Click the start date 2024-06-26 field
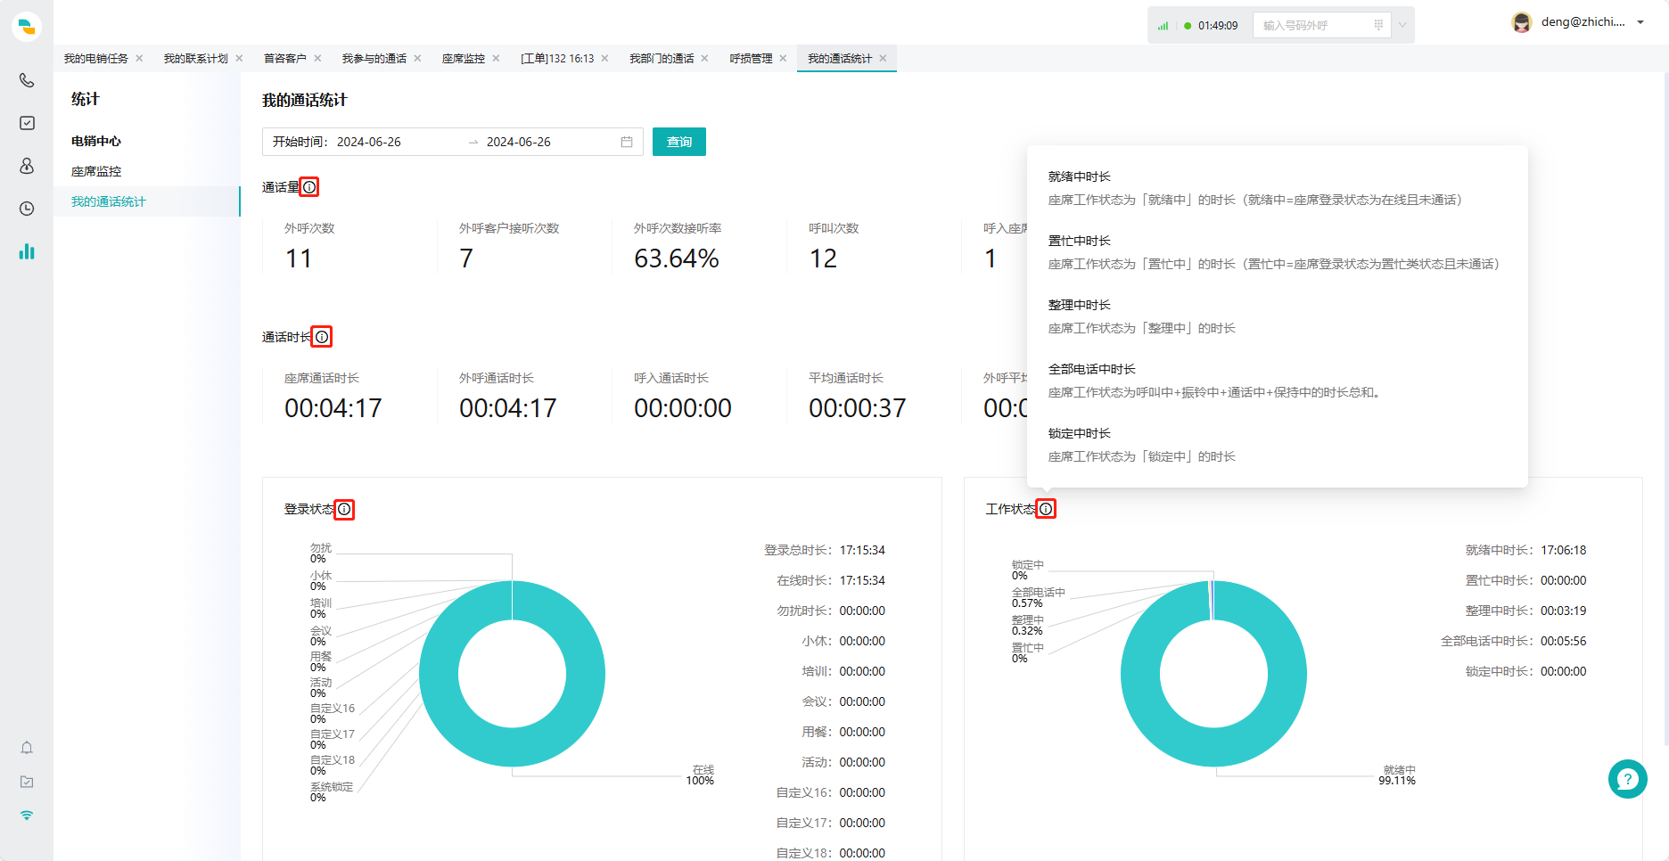 tap(369, 142)
